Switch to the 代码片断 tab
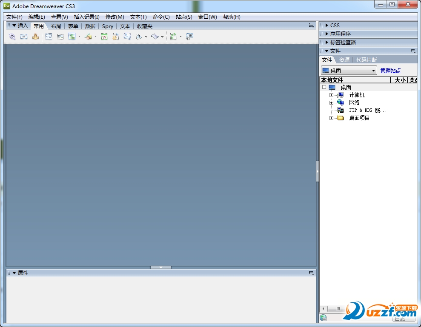 coord(367,60)
